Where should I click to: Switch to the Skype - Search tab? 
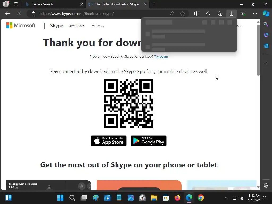42,4
